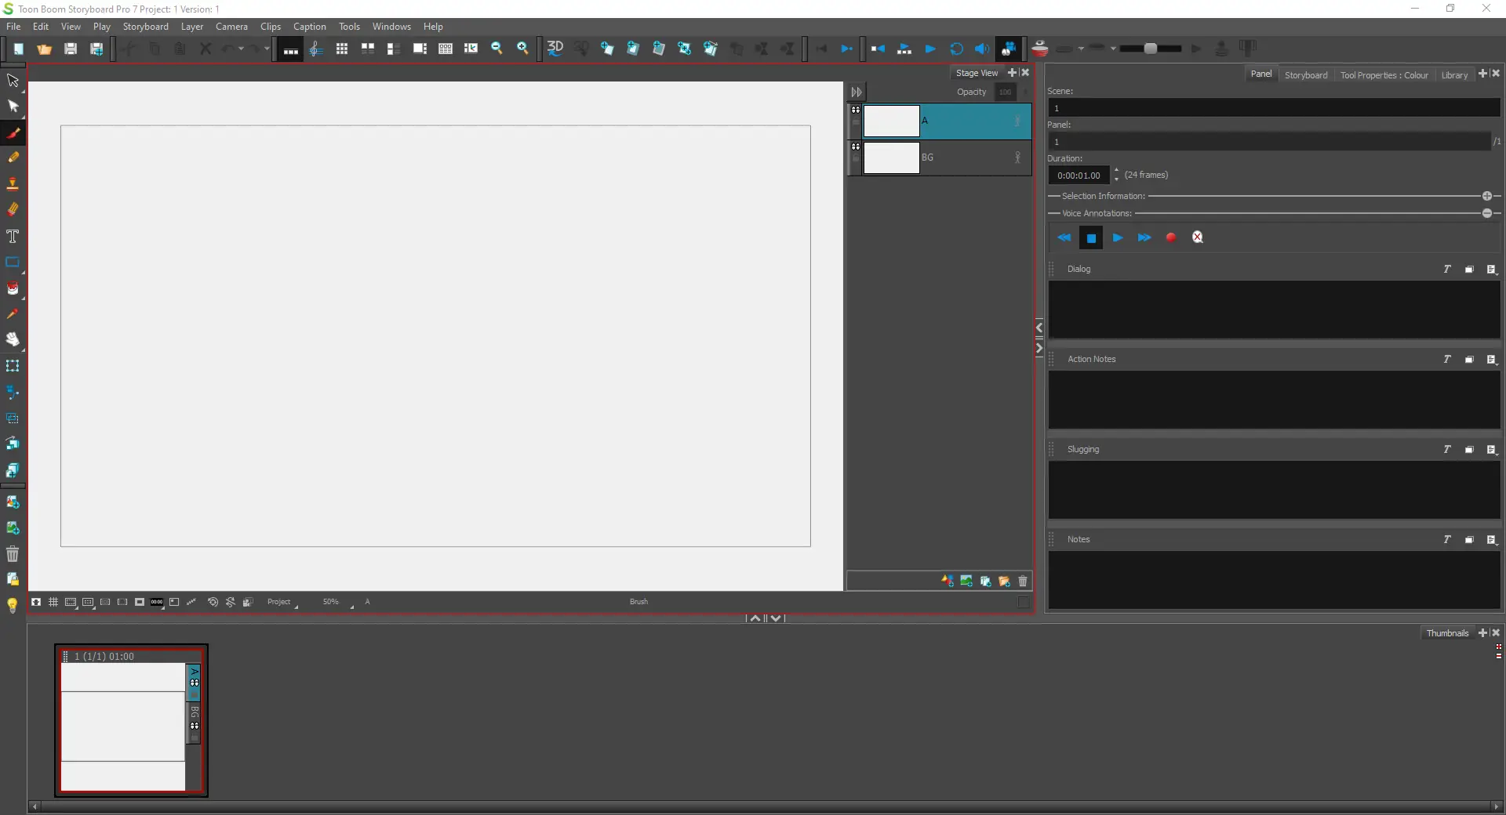1506x815 pixels.
Task: Select the Brush tool
Action: tap(13, 133)
